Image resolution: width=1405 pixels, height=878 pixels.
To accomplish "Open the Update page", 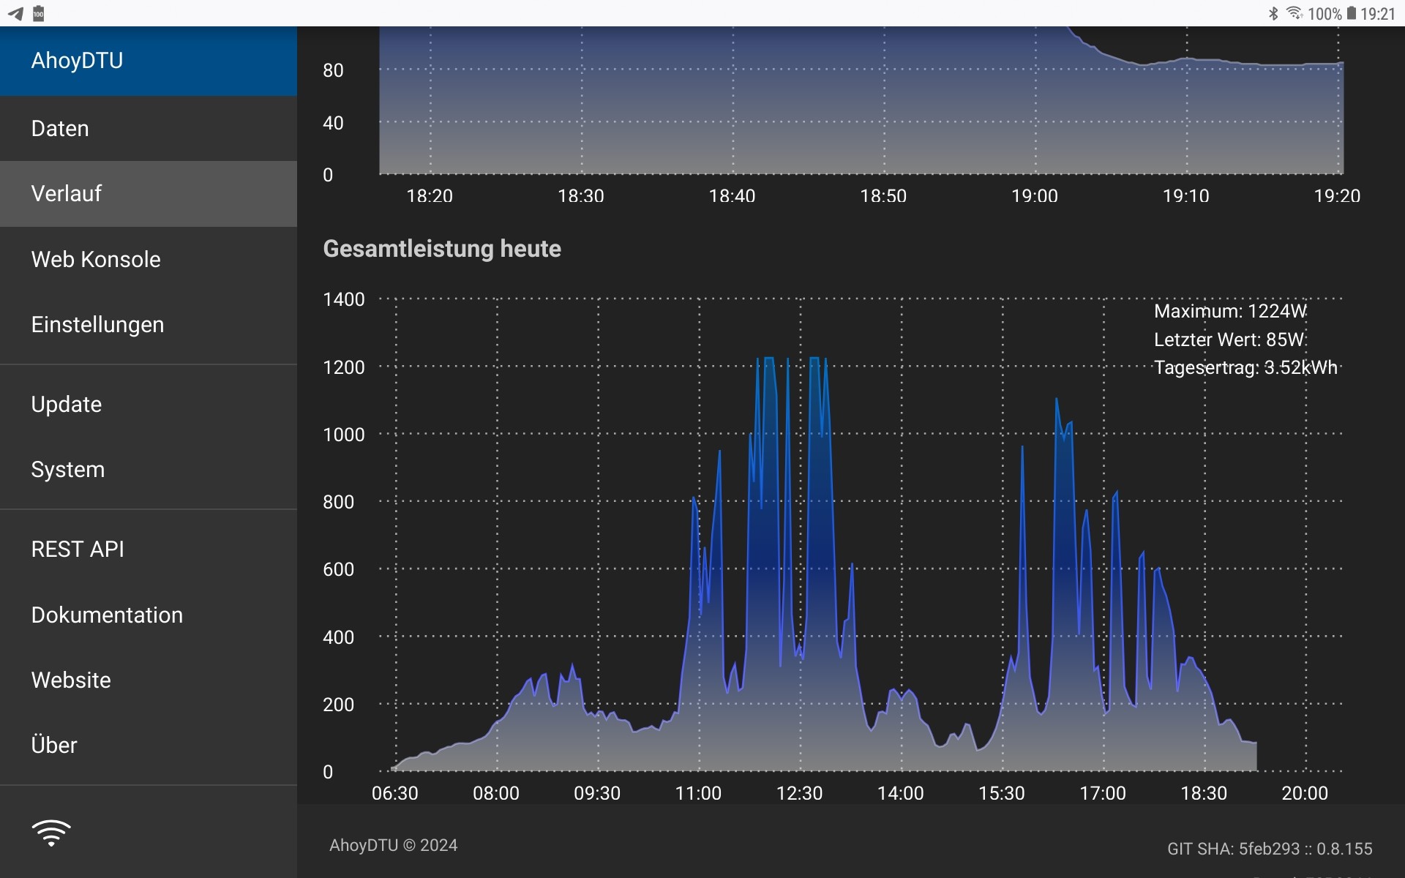I will coord(66,405).
